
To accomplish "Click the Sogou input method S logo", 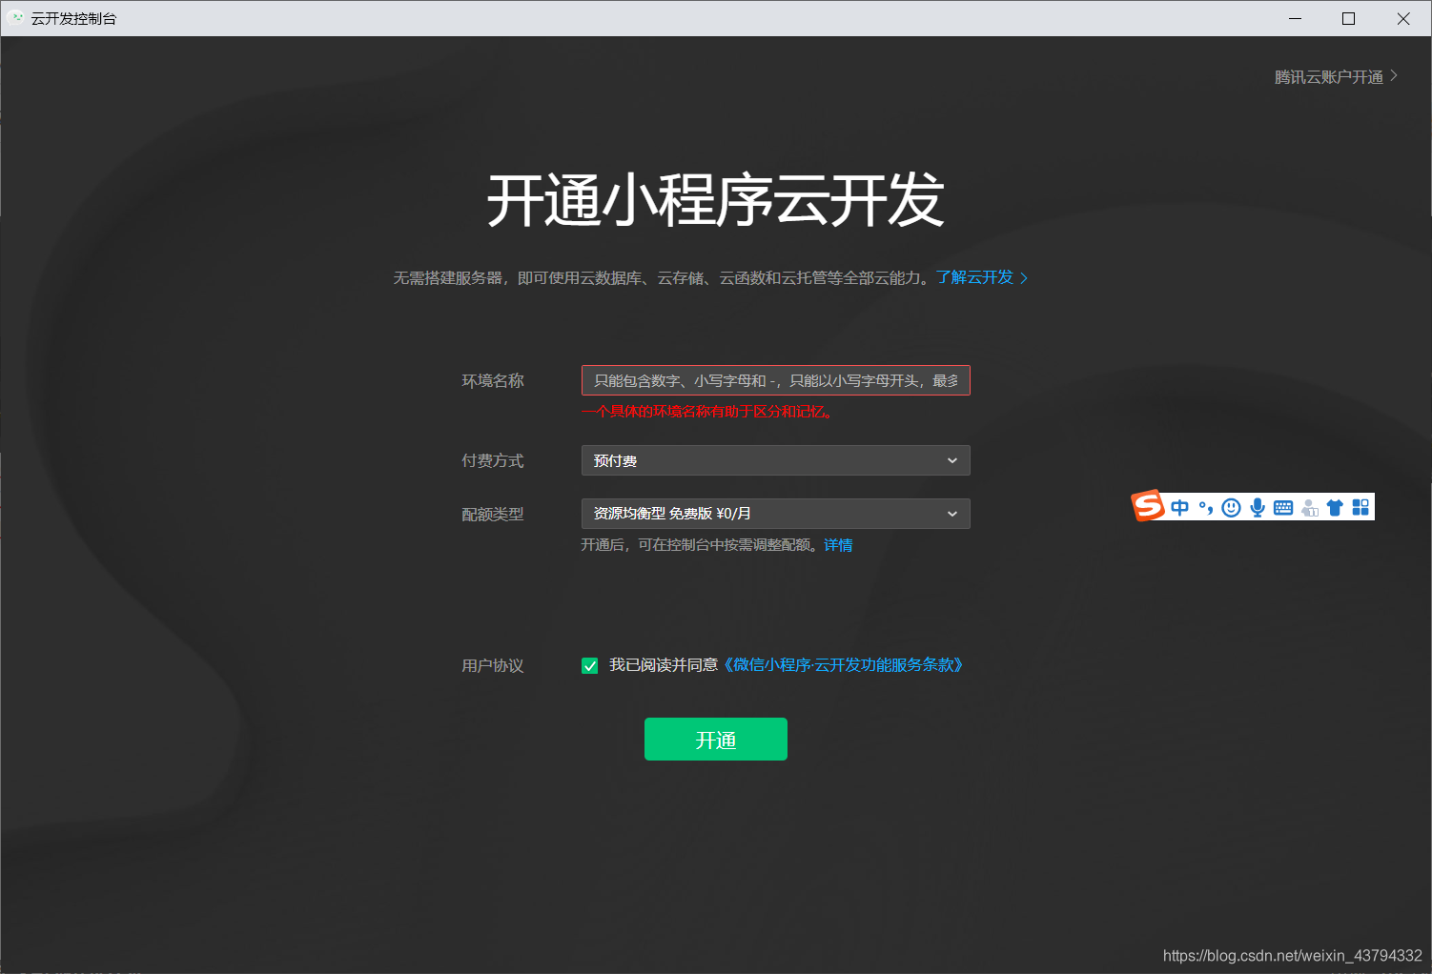I will click(1148, 506).
